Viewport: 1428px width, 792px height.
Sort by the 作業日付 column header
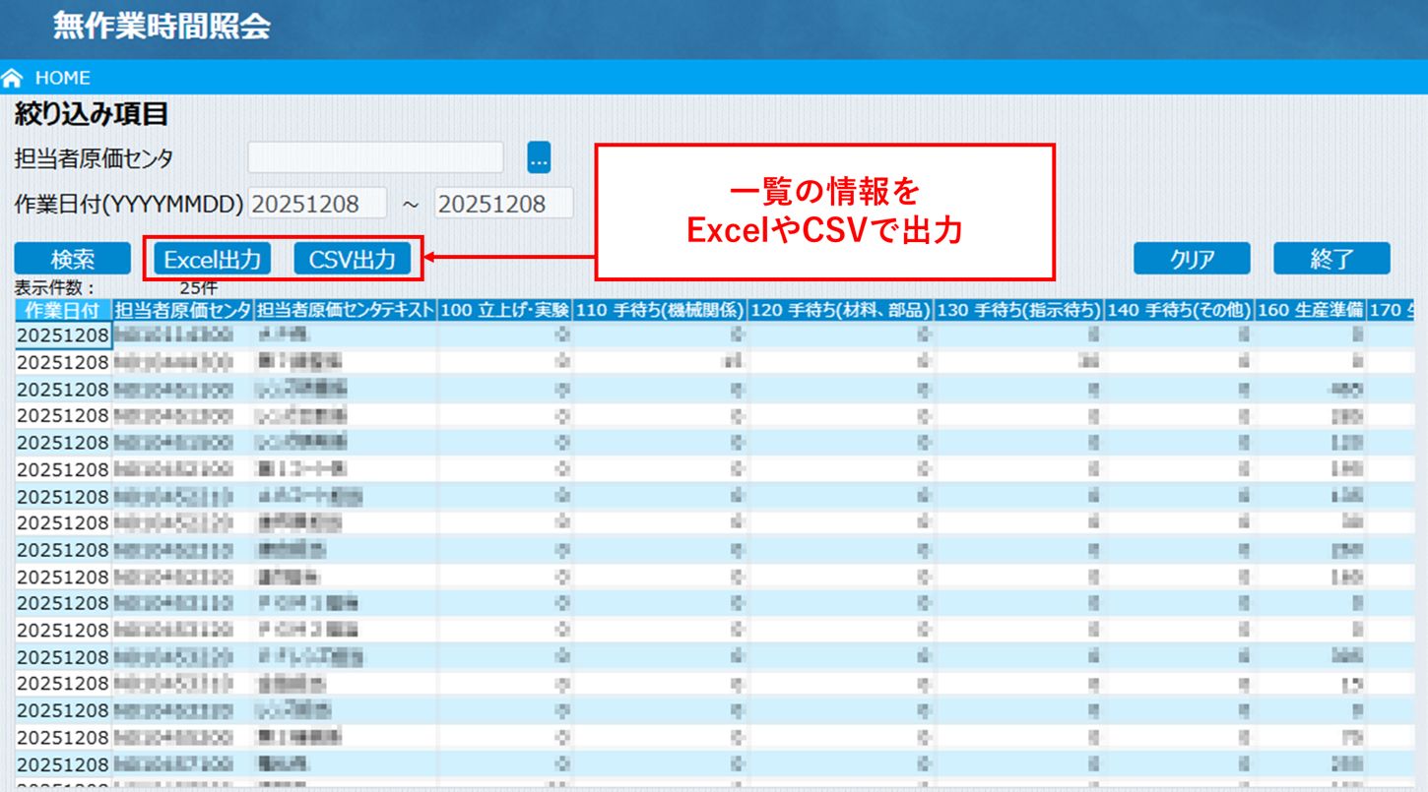61,309
